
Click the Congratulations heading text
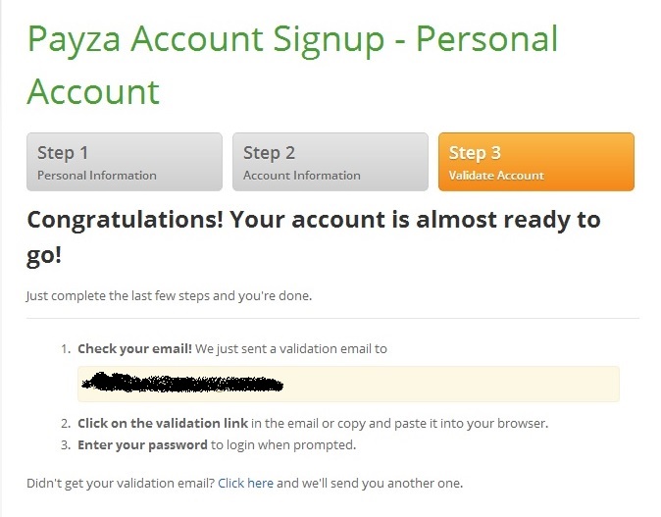(x=314, y=237)
